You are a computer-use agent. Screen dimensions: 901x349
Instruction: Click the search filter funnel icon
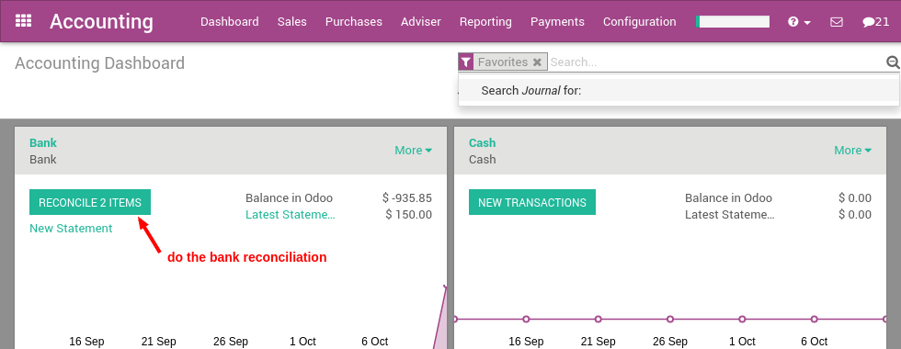click(466, 62)
